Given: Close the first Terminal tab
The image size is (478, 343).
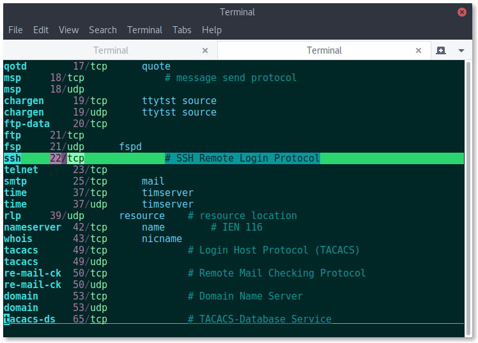Looking at the screenshot, I should pyautogui.click(x=205, y=50).
